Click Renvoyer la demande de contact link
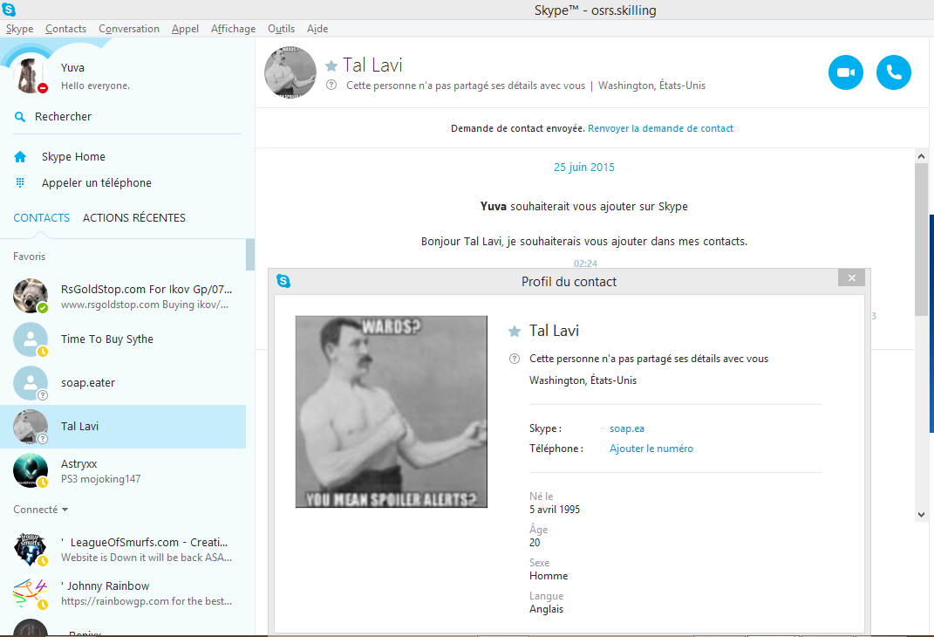 (660, 128)
